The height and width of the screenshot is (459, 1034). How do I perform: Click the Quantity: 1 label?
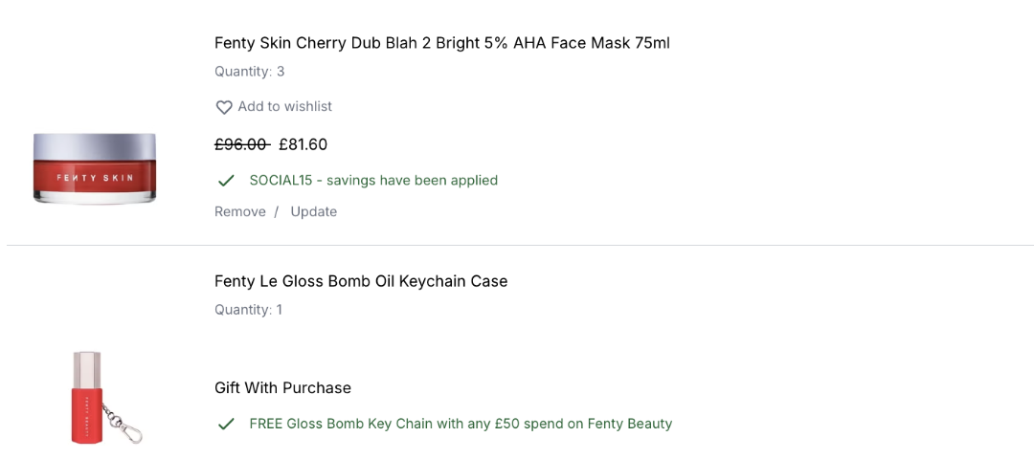tap(248, 309)
